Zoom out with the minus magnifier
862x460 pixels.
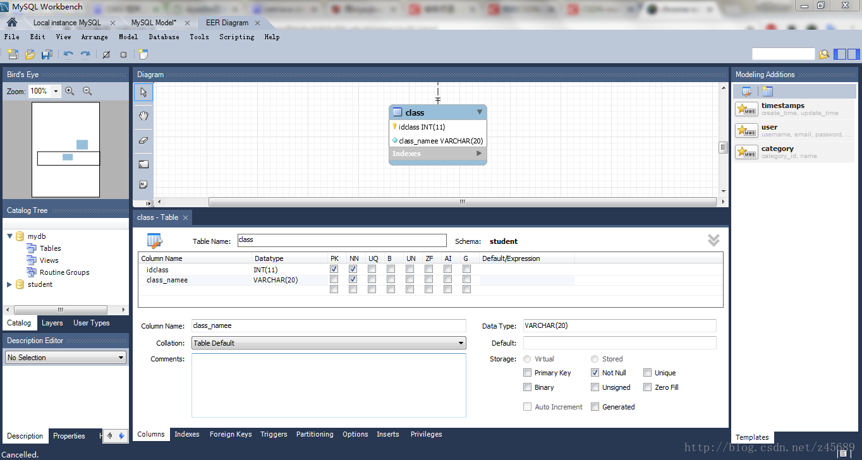87,91
